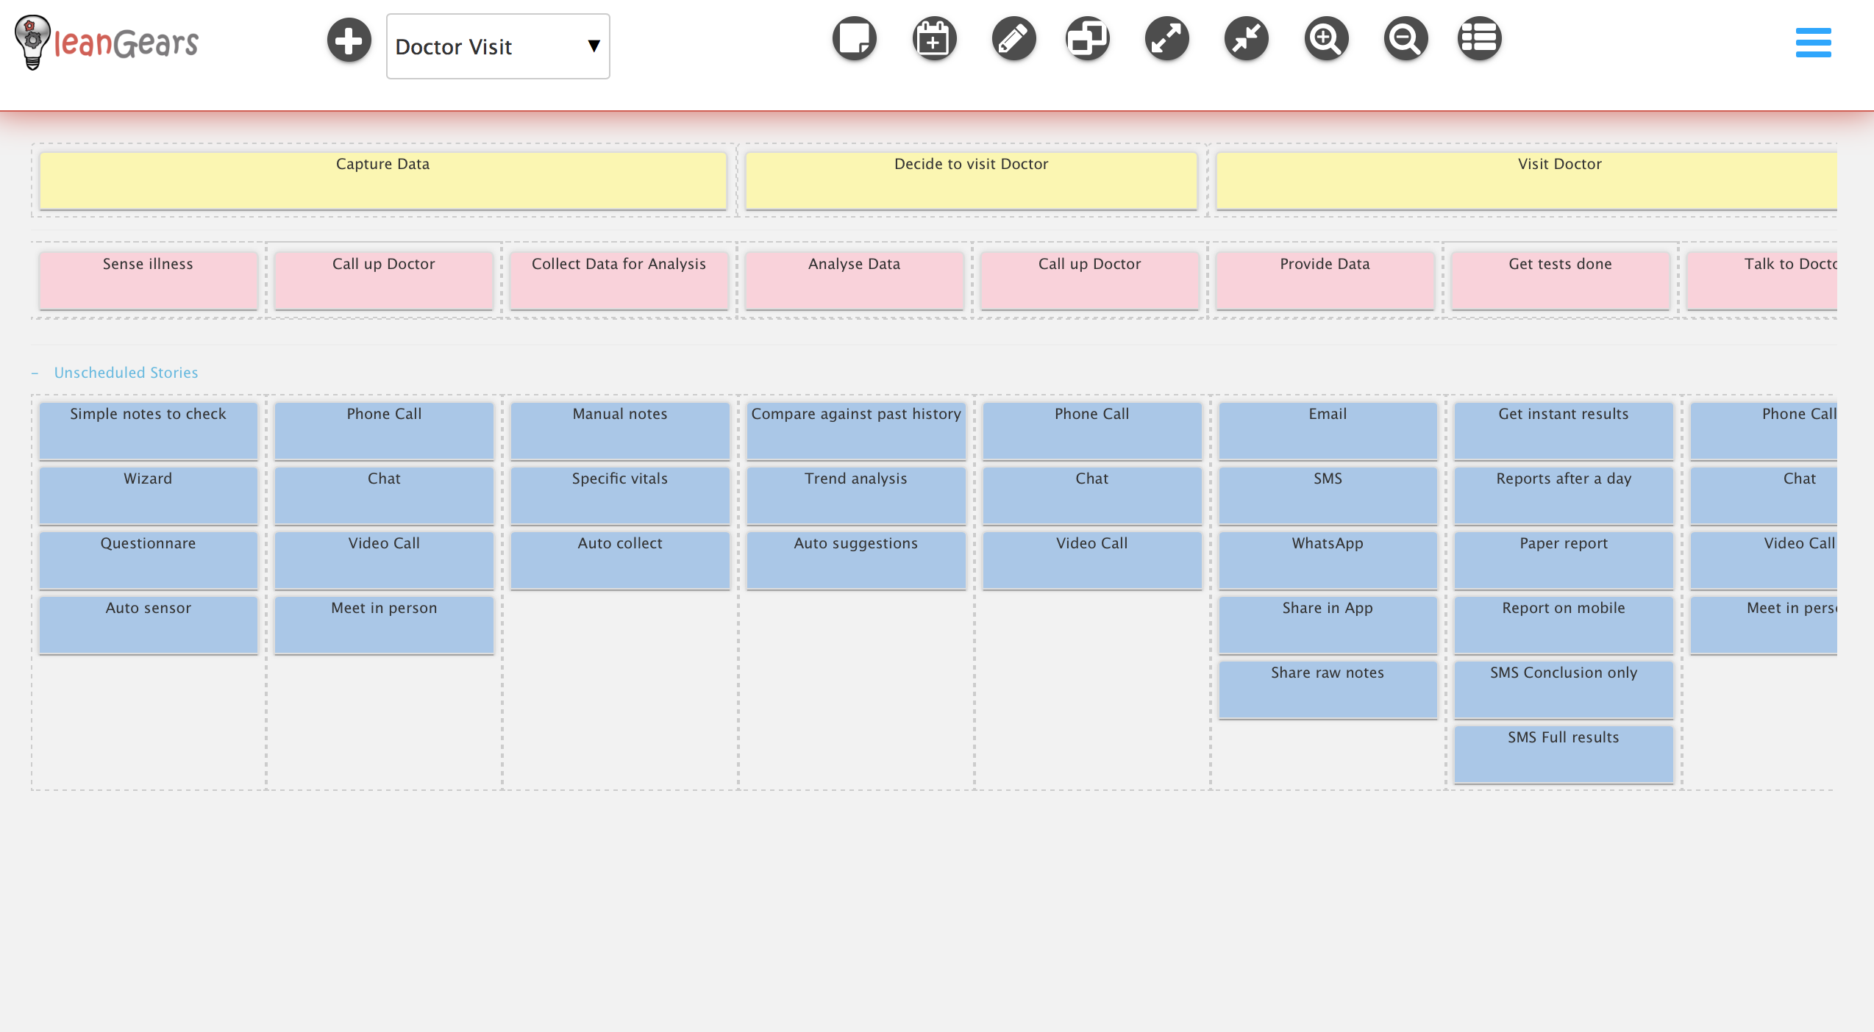Click the Unscheduled Stories label
Image resolution: width=1874 pixels, height=1032 pixels.
[126, 373]
